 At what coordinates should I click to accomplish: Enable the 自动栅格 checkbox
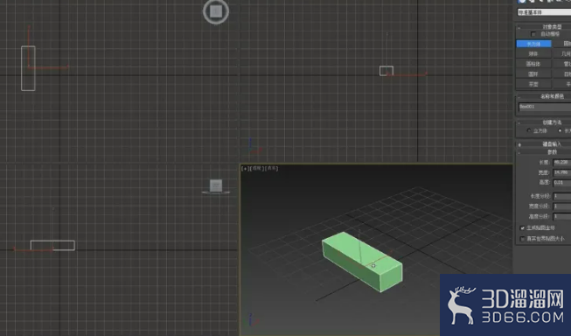(533, 34)
